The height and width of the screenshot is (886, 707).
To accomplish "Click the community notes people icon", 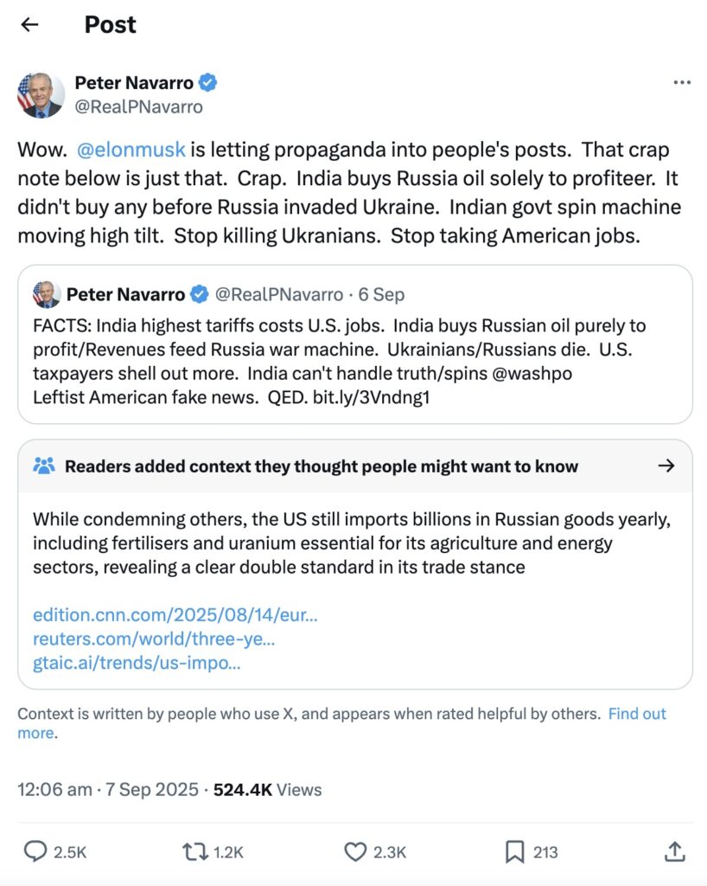I will [x=44, y=465].
